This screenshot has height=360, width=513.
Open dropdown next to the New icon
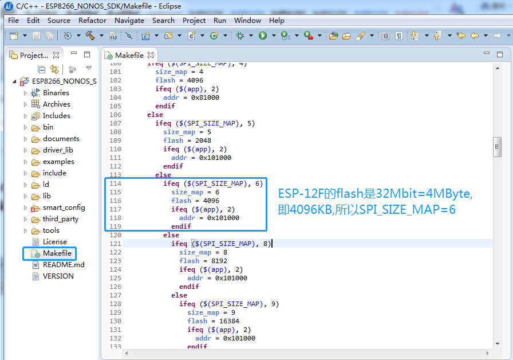click(x=25, y=36)
